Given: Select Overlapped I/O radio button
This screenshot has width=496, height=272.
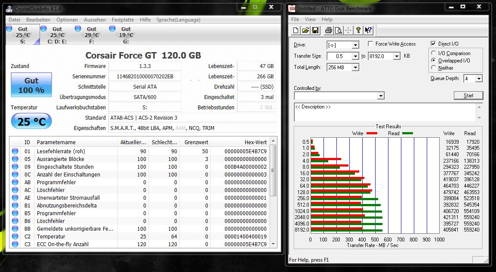Looking at the screenshot, I should [x=433, y=61].
